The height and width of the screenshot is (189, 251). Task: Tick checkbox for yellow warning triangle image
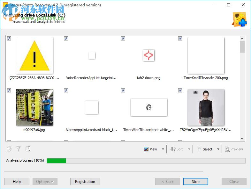(x=9, y=38)
